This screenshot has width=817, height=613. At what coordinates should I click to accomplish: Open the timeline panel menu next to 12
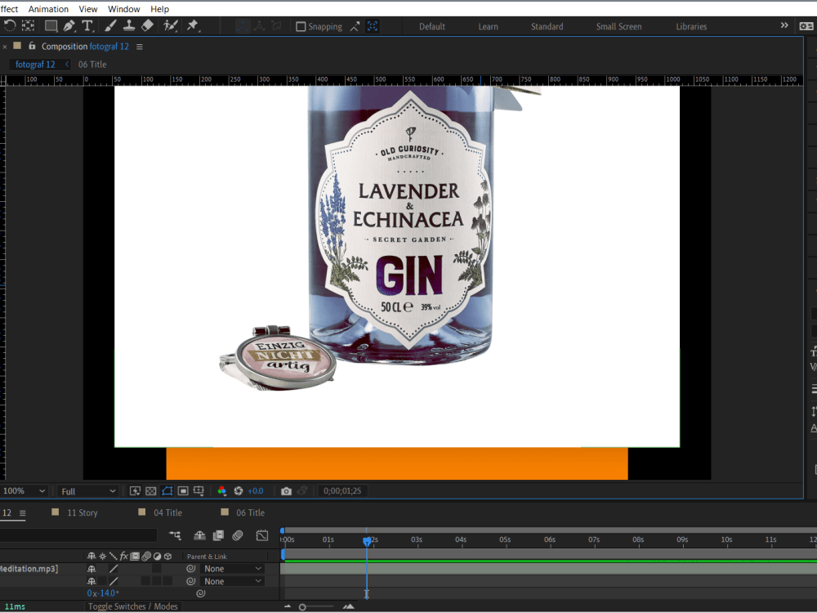click(x=22, y=513)
